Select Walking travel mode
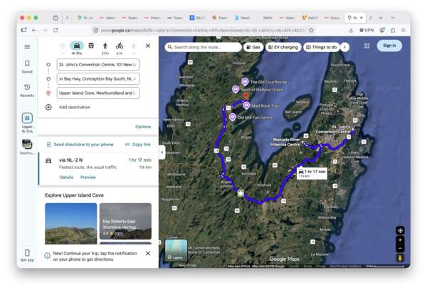427x290 pixels. (105, 46)
